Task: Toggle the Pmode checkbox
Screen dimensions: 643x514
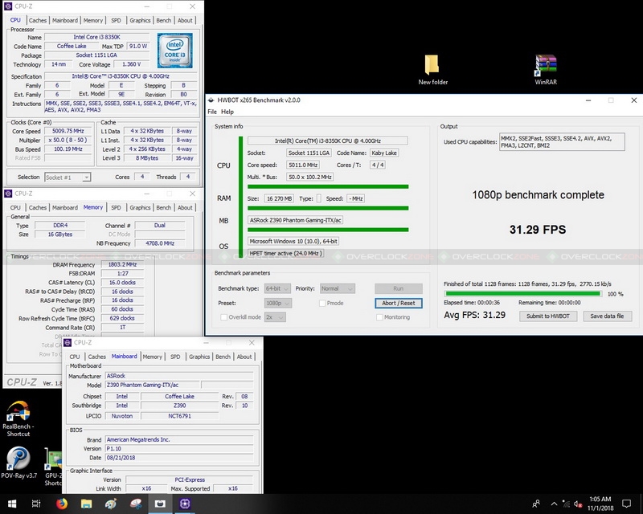Action: 323,303
